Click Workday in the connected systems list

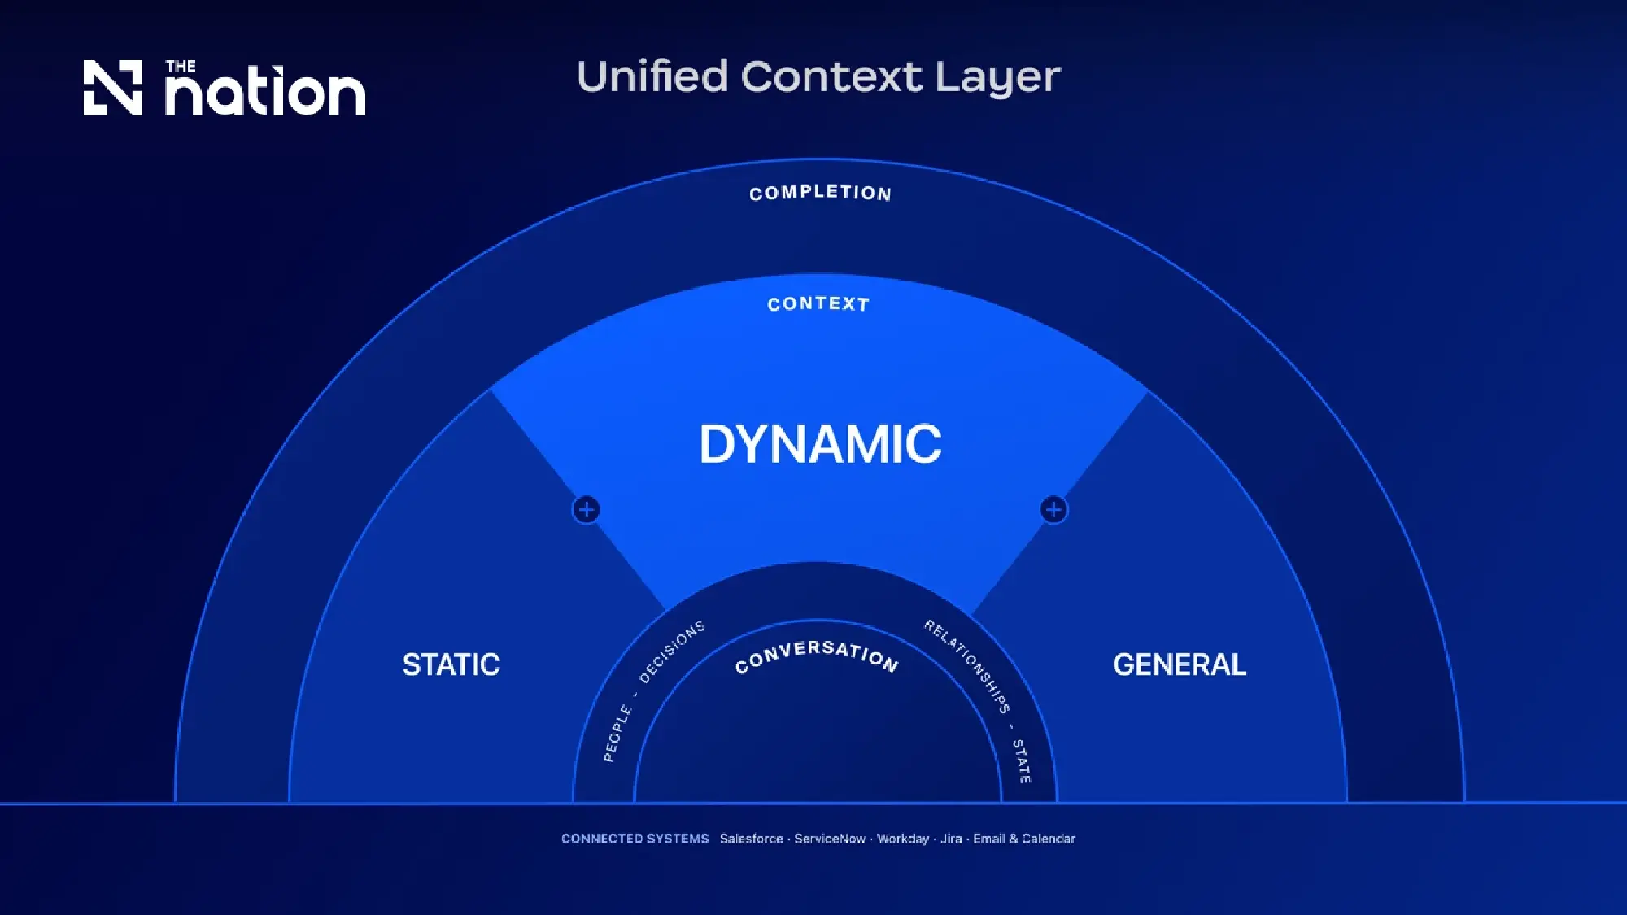coord(903,839)
